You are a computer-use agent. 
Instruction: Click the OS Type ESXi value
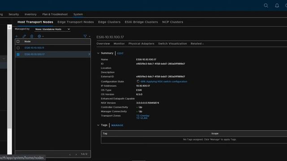(x=139, y=90)
